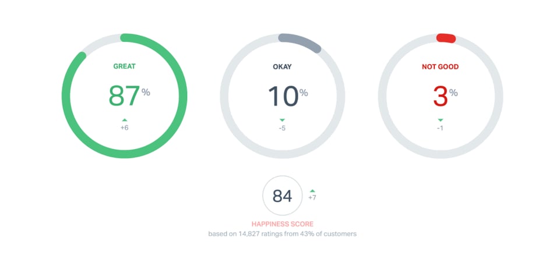
Task: Click the -1 change value
Action: click(x=440, y=128)
